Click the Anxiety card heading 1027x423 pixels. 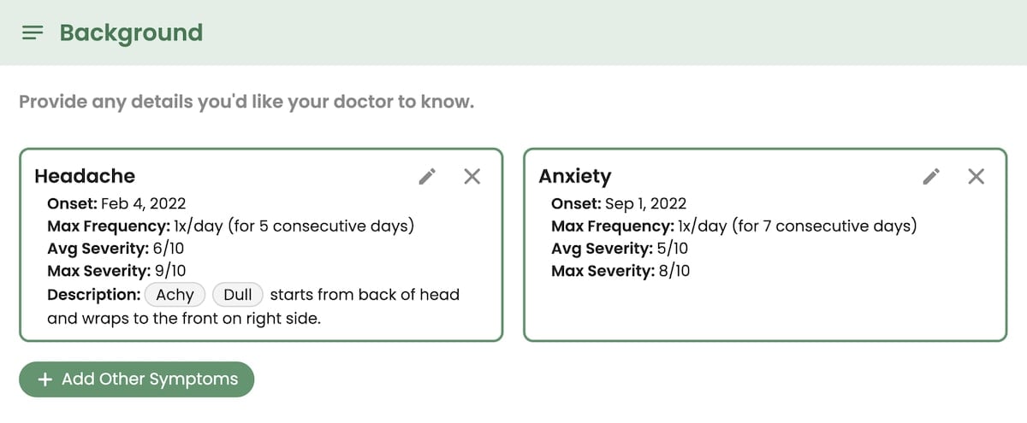(x=574, y=176)
